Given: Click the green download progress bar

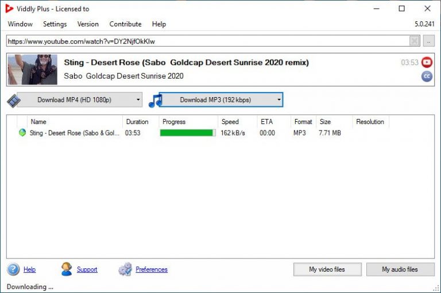Looking at the screenshot, I should pos(188,133).
